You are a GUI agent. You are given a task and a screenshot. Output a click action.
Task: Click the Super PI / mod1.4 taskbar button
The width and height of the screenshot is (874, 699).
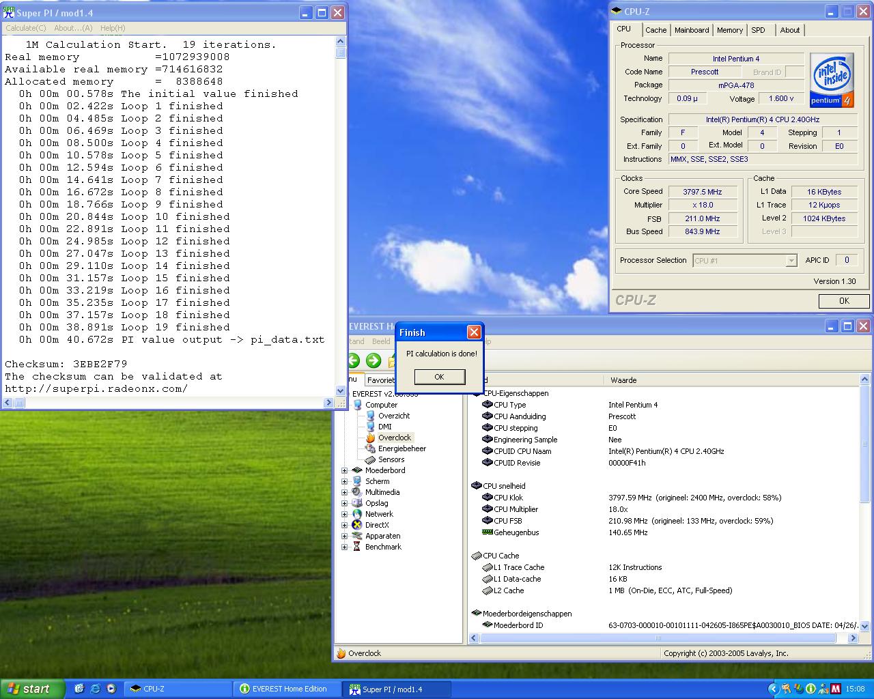[x=397, y=689]
